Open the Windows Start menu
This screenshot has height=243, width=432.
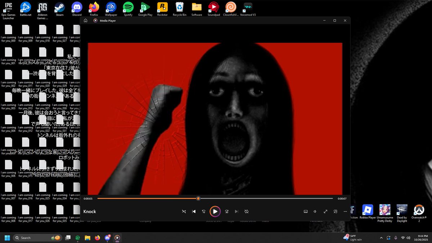tap(7, 238)
